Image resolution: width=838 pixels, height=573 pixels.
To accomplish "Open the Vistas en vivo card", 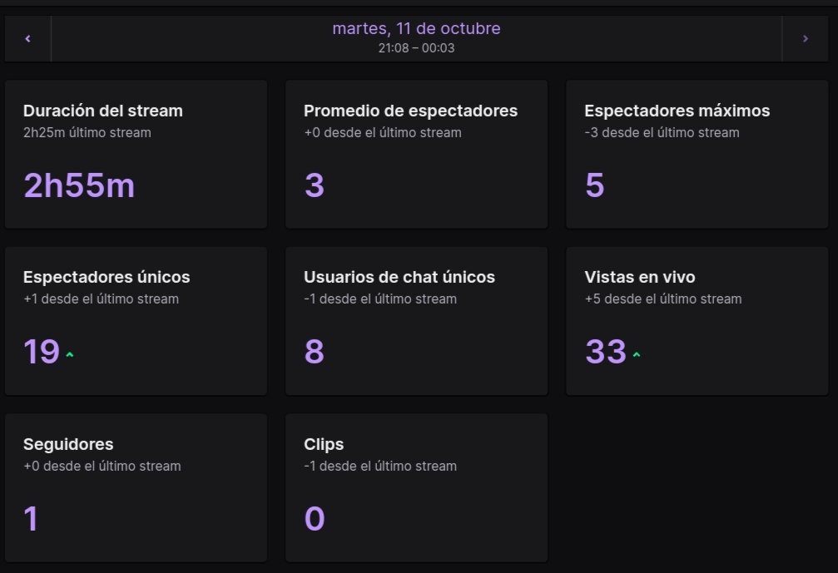I will (697, 321).
